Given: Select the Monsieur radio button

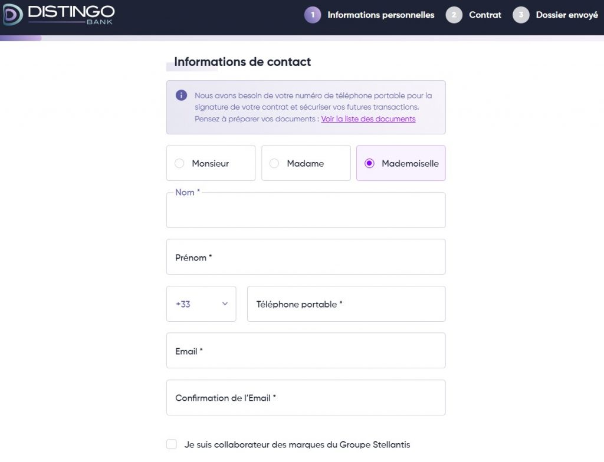Looking at the screenshot, I should [180, 164].
